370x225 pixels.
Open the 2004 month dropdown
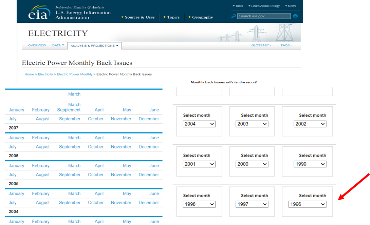(x=199, y=124)
